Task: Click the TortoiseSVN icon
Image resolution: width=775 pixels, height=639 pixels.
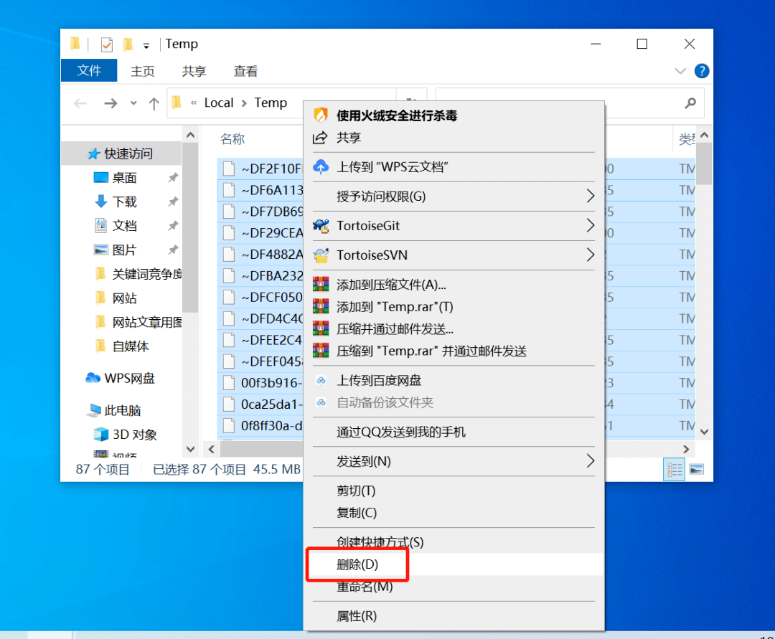Action: tap(321, 255)
